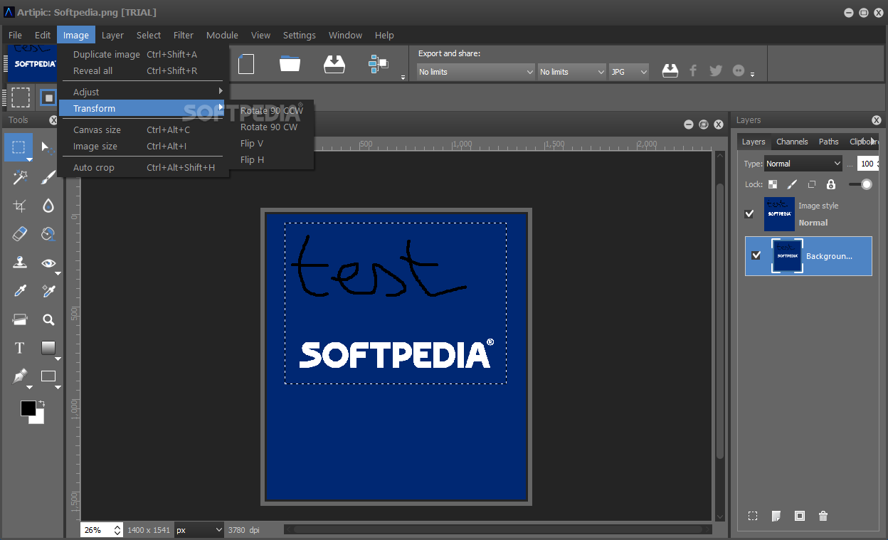Toggle lock position icon
The image size is (888, 540).
811,184
